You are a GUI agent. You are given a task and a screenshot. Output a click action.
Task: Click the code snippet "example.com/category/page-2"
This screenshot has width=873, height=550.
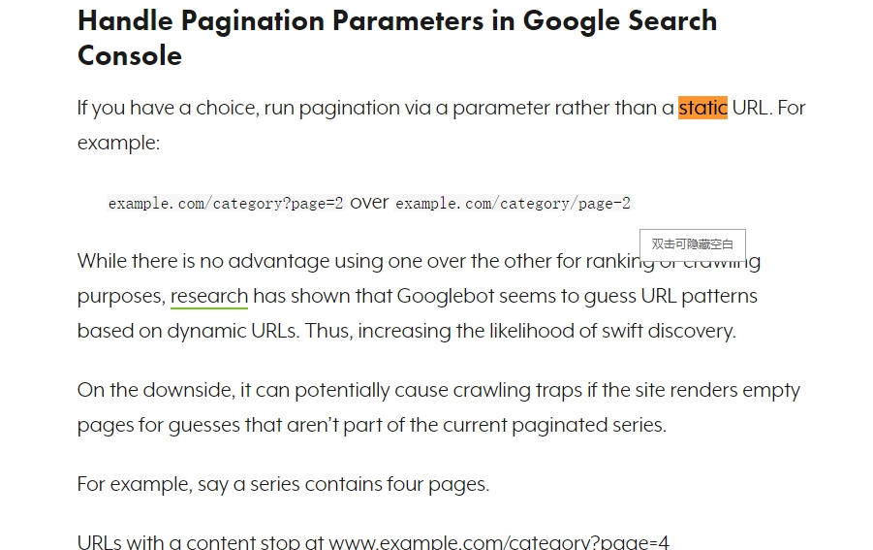(513, 204)
